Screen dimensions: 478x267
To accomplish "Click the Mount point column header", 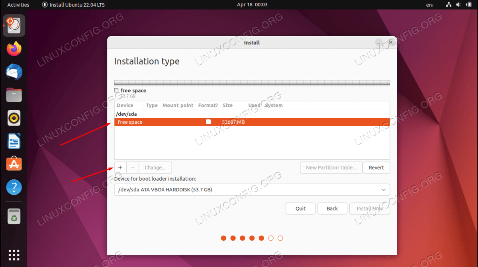I will [178, 105].
